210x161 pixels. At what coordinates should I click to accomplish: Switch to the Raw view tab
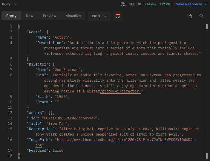[x=30, y=16]
